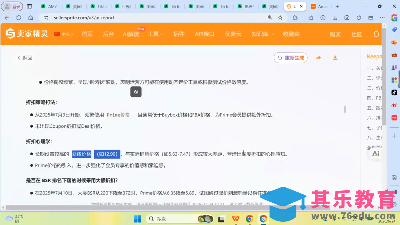Open API接口 navigation item
The image size is (400, 225).
(x=204, y=34)
